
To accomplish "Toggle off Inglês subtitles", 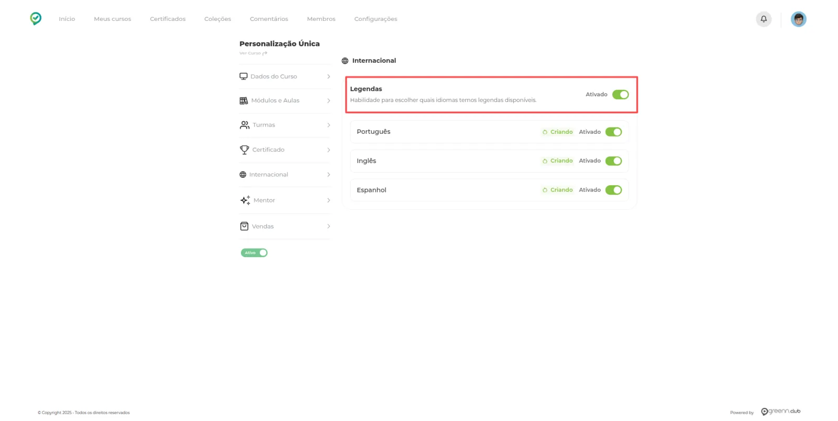I will 614,161.
